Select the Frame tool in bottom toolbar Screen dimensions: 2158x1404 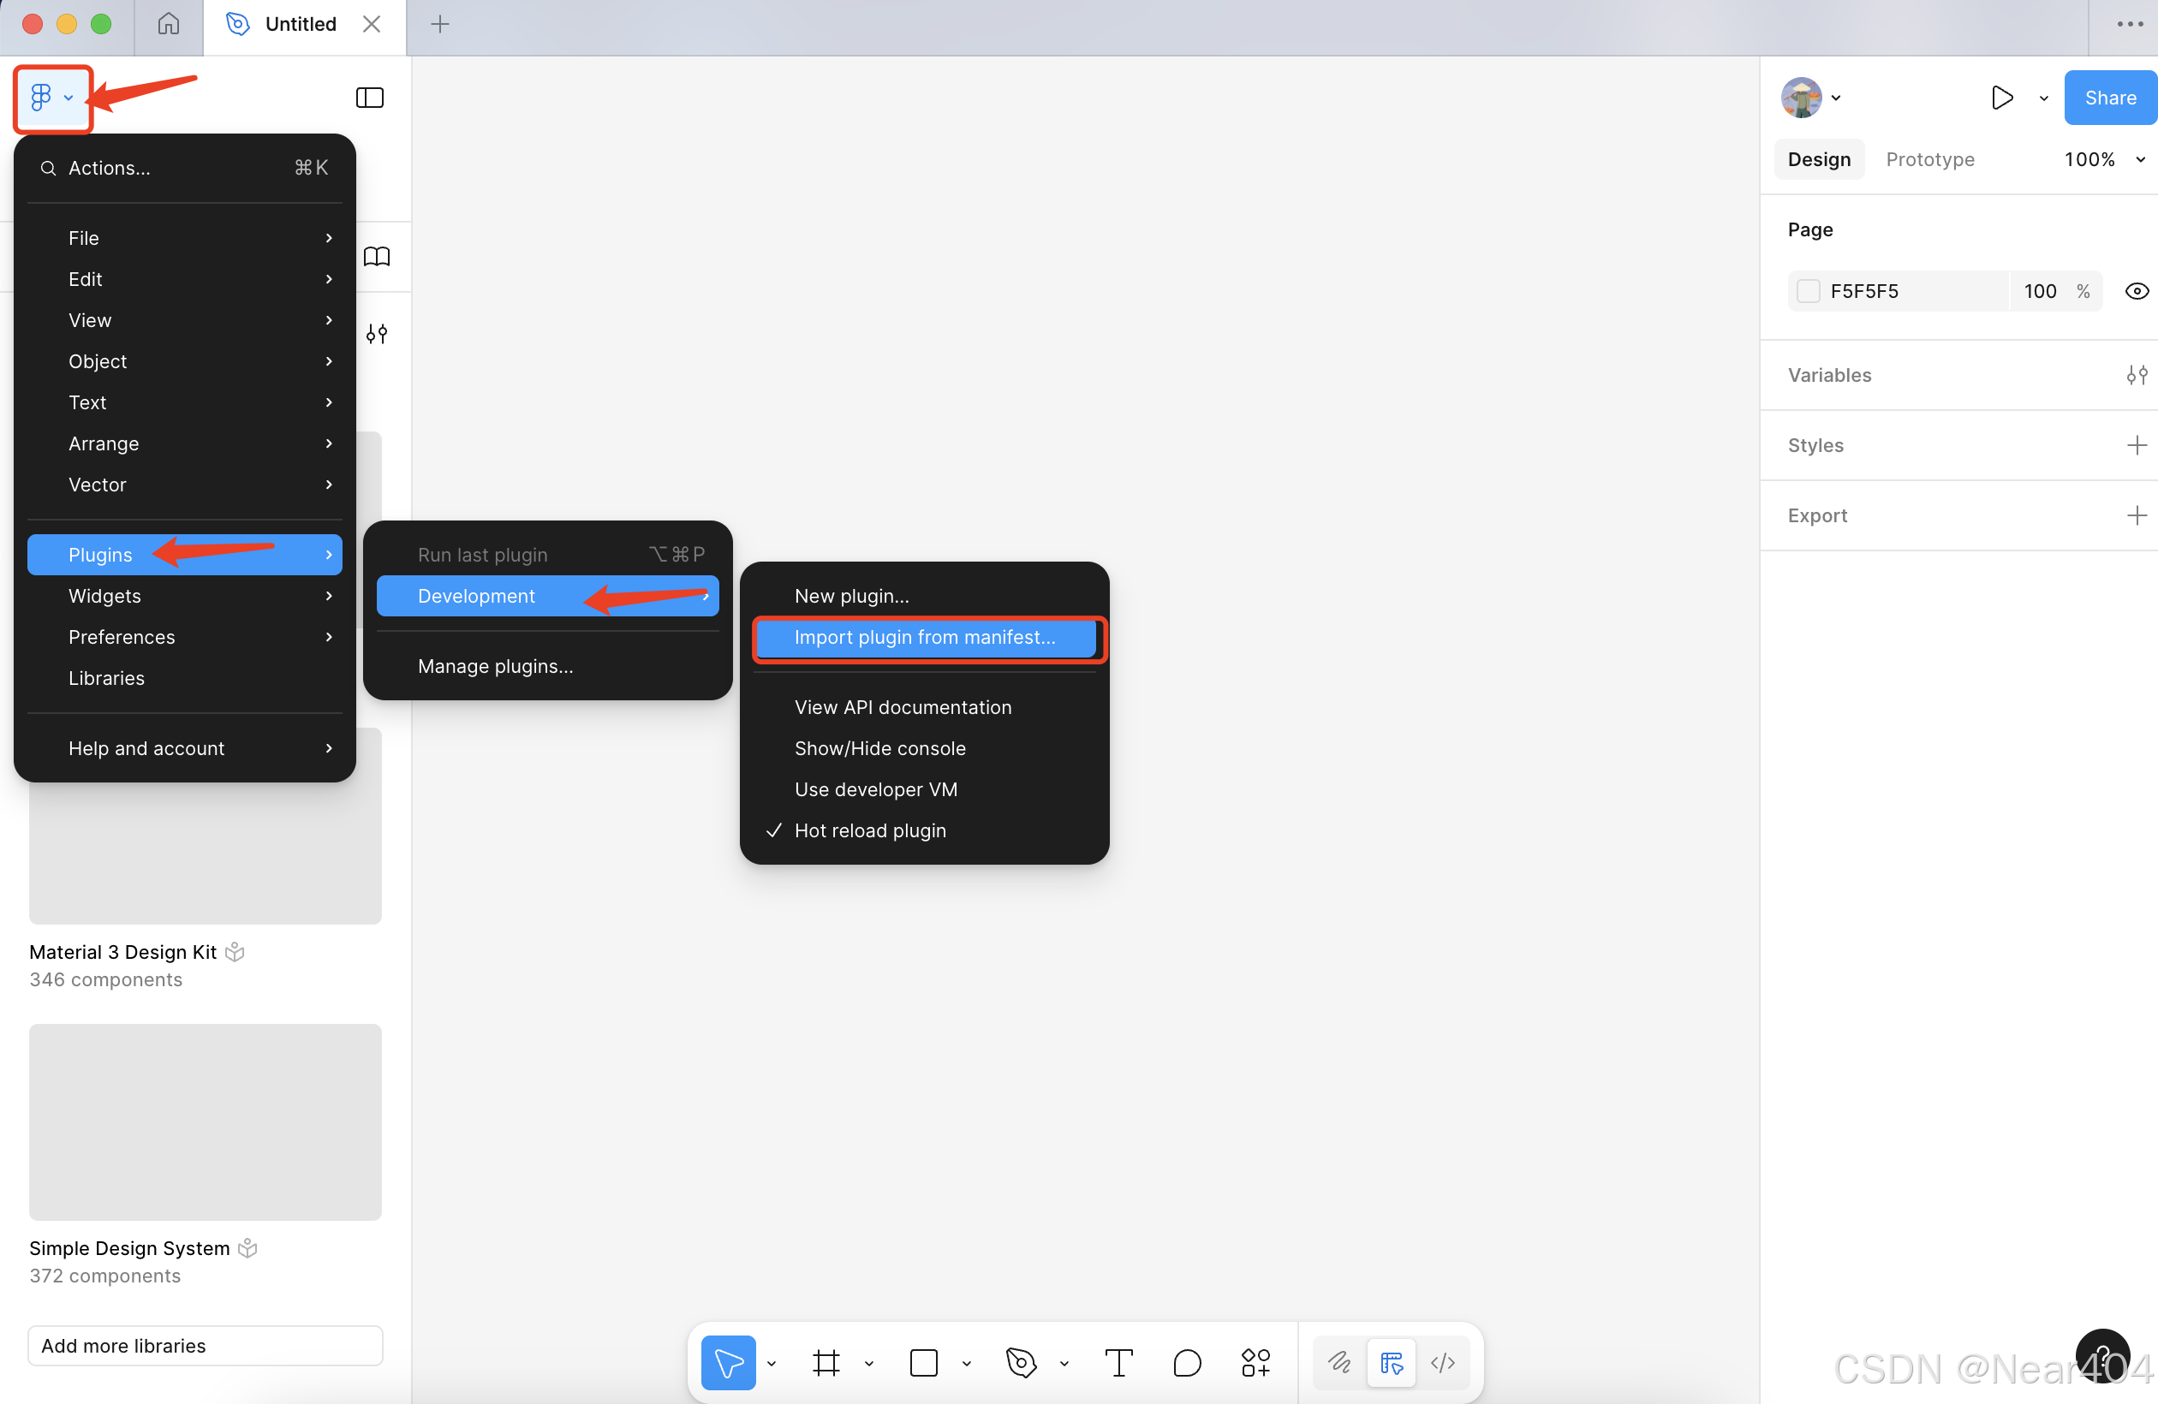click(x=826, y=1362)
